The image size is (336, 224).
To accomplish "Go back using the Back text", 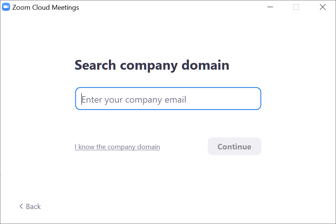I will [33, 206].
